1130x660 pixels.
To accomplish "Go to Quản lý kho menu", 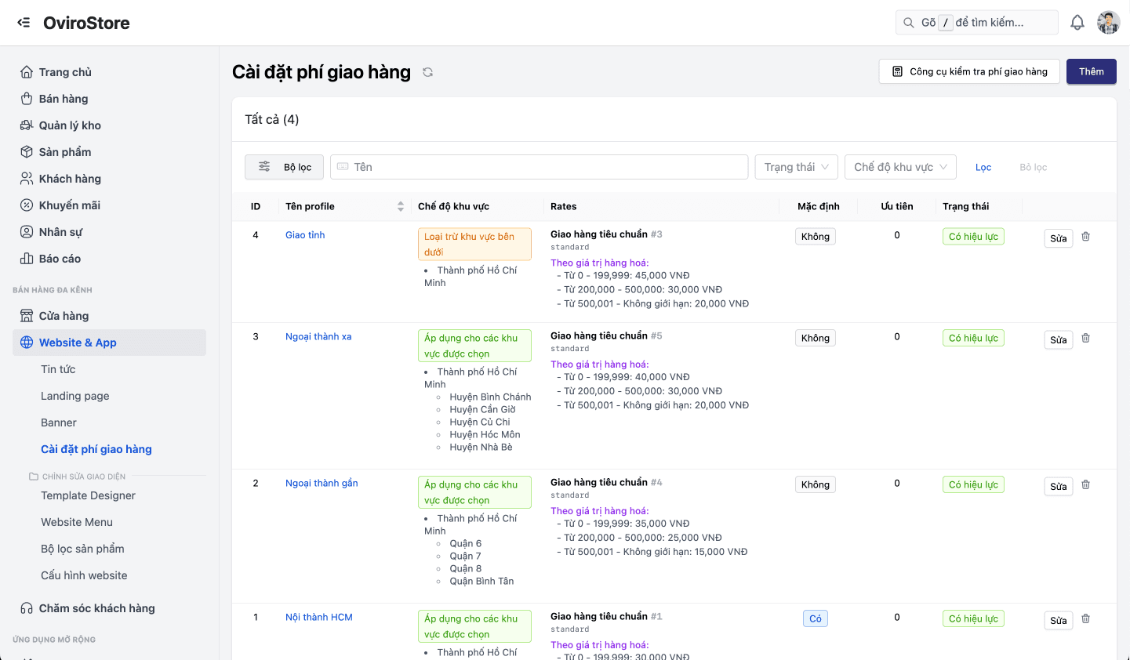I will pyautogui.click(x=70, y=125).
